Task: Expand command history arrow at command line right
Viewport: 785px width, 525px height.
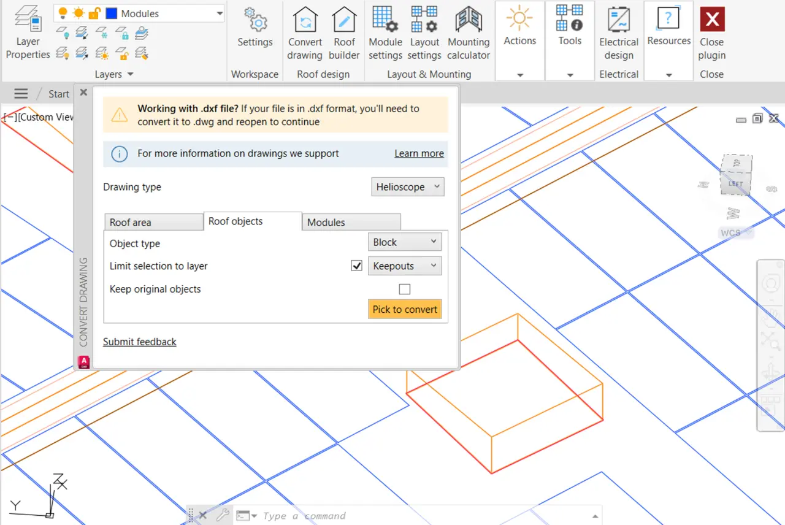Action: 594,516
